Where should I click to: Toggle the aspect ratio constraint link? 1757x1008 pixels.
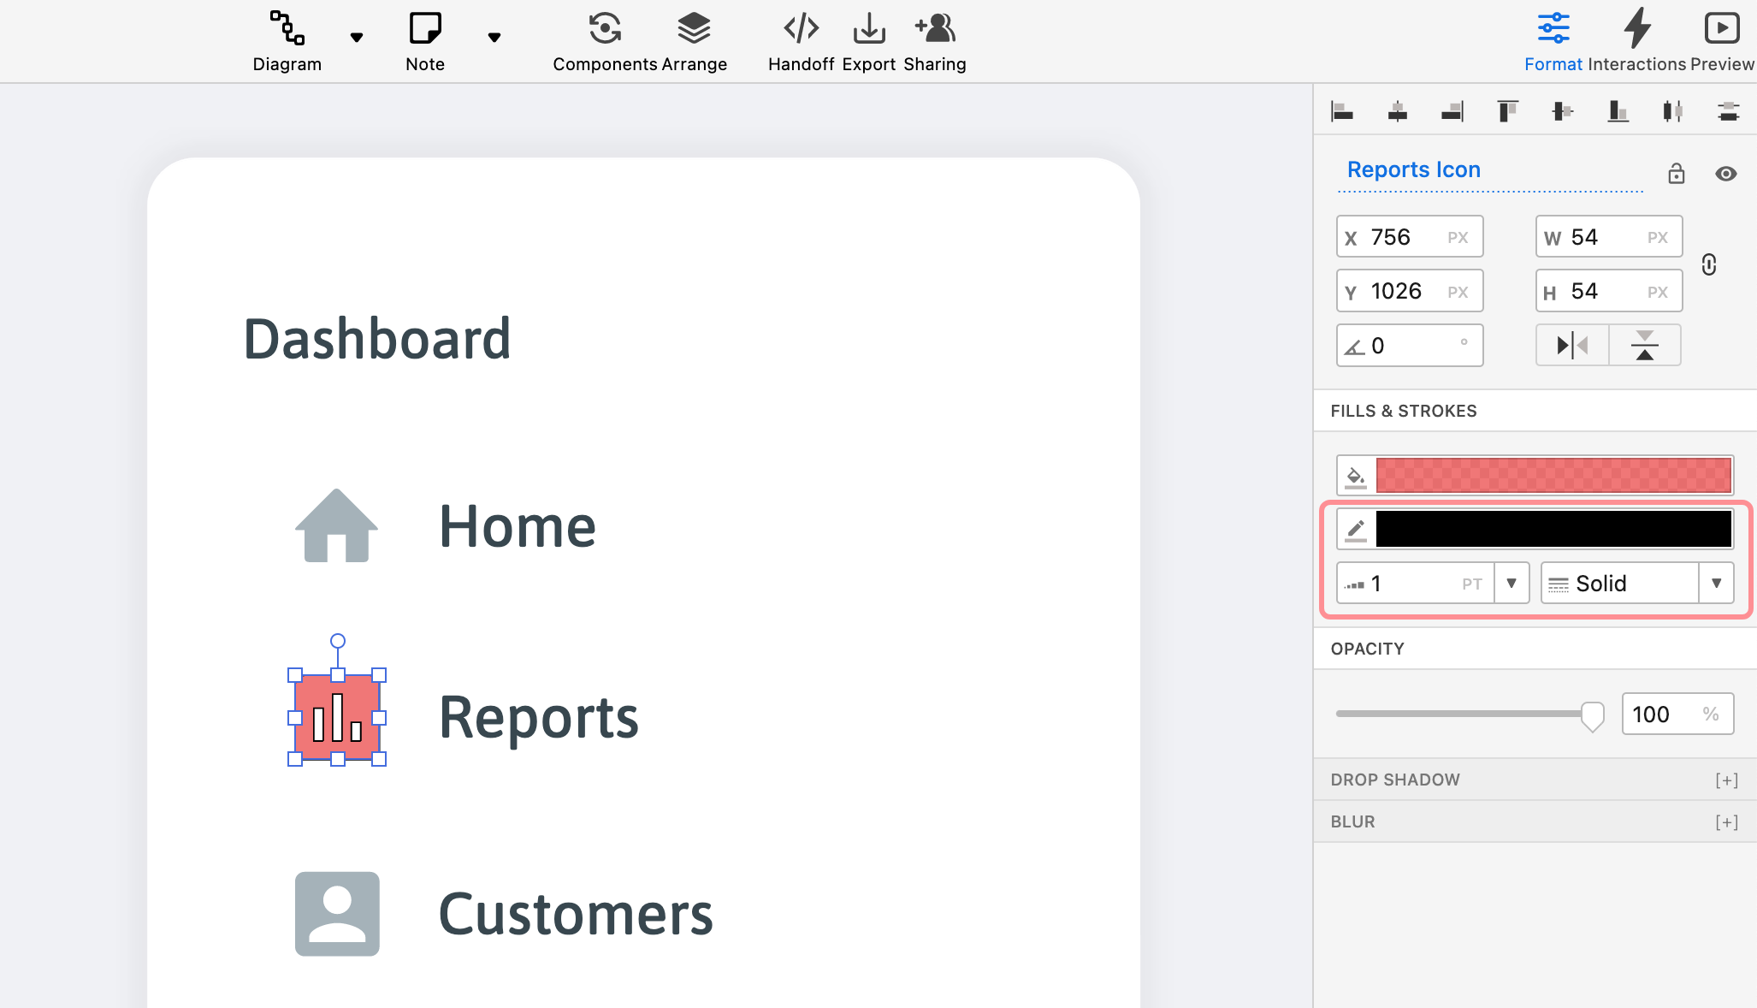[x=1709, y=264]
